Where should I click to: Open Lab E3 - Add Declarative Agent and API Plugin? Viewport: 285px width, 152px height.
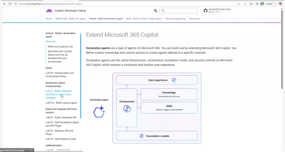tap(62, 124)
